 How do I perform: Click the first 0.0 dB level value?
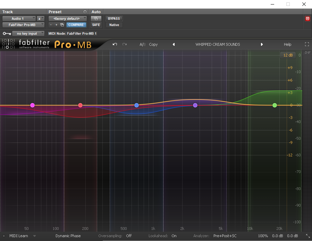pos(278,236)
